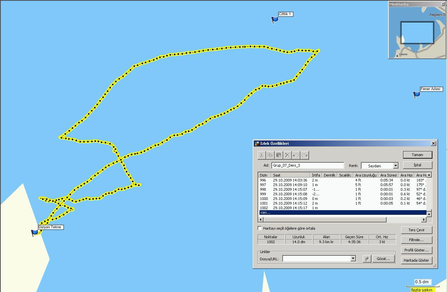Select the Ciftlik 1 waypoint flag

click(x=275, y=20)
